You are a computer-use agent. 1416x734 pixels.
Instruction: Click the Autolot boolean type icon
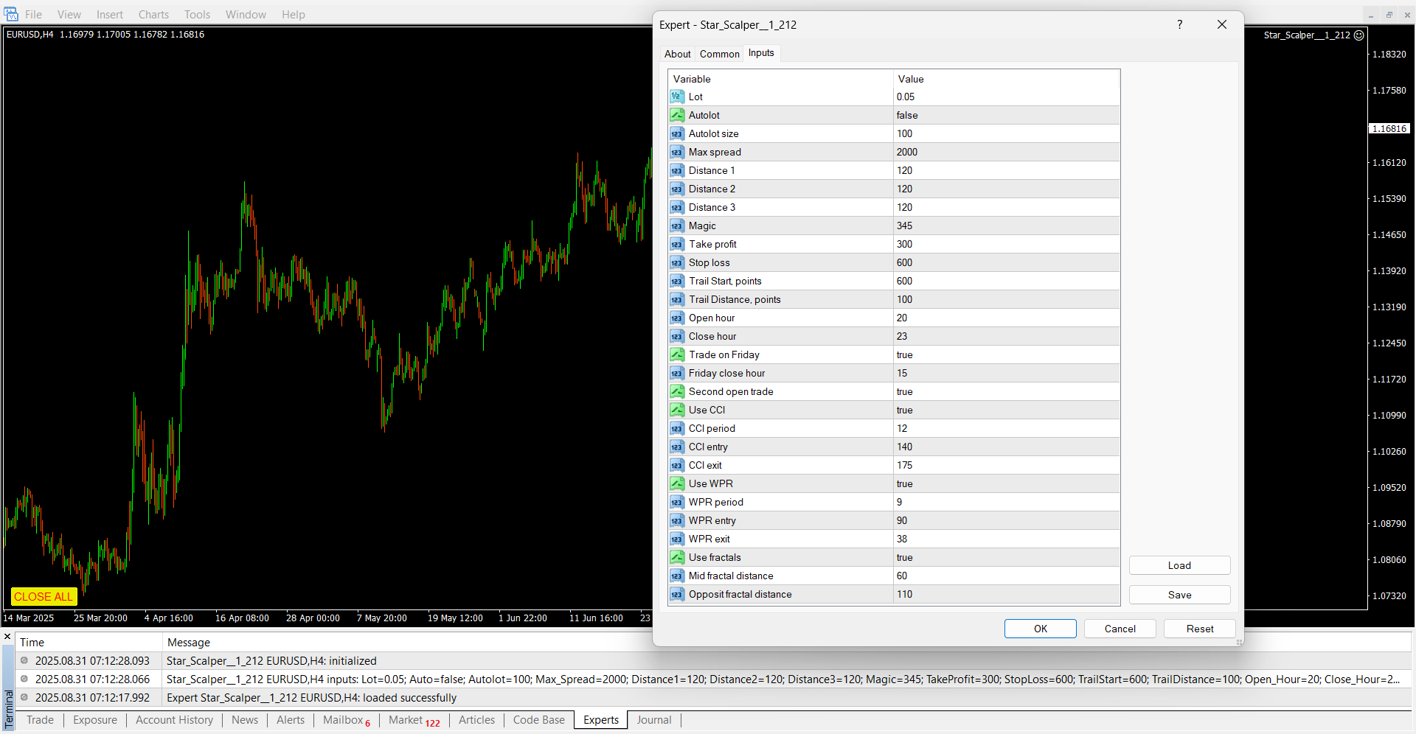pyautogui.click(x=676, y=115)
